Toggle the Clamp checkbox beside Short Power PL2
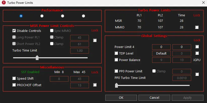Image resolution: width=207 pixels, height=103 pixels. click(x=52, y=44)
